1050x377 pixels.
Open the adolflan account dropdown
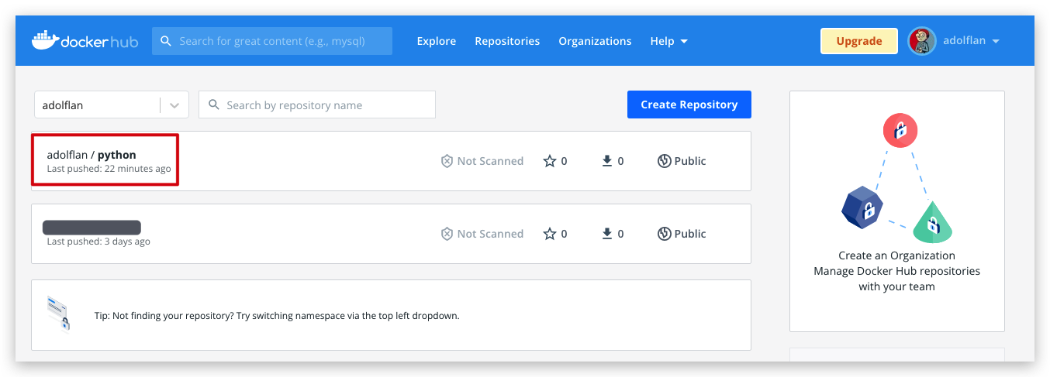tap(971, 41)
